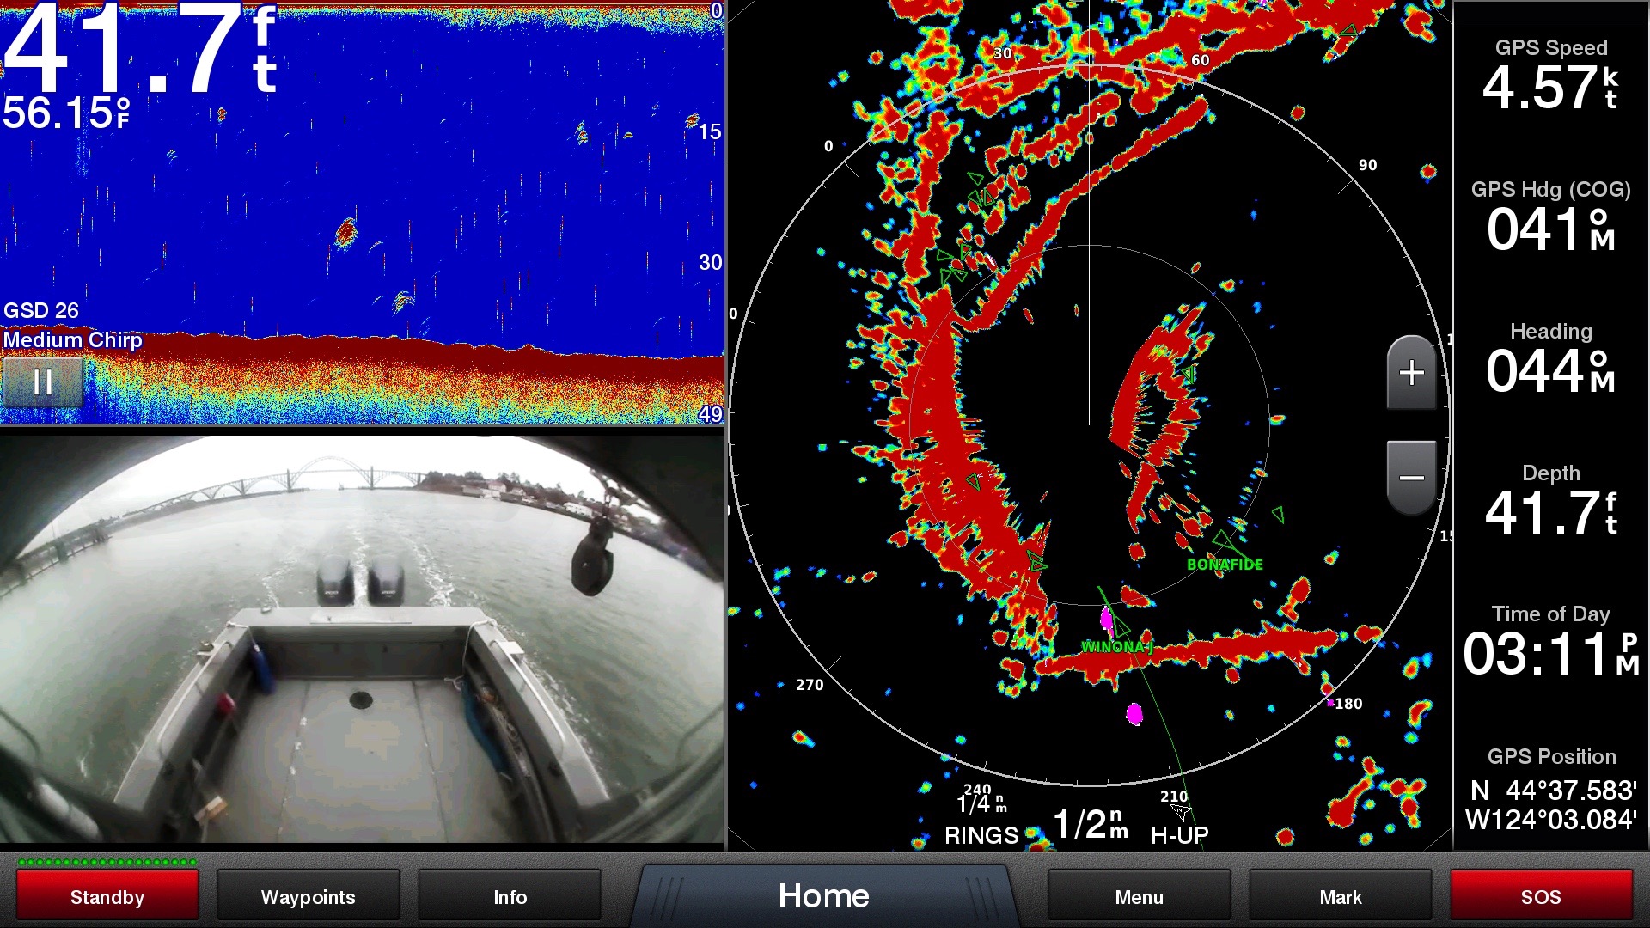Image resolution: width=1650 pixels, height=928 pixels.
Task: Open the Info screen
Action: pos(510,896)
